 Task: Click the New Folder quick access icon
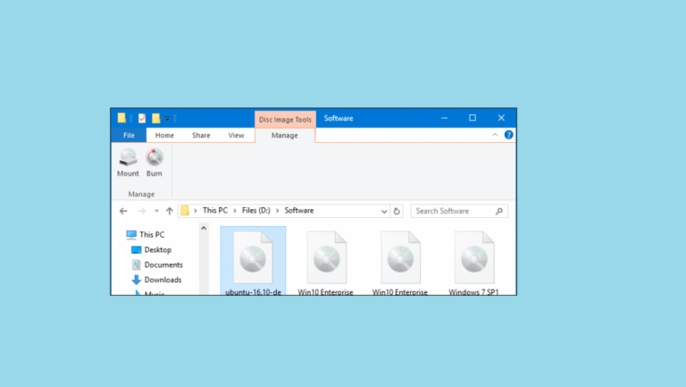click(x=155, y=118)
